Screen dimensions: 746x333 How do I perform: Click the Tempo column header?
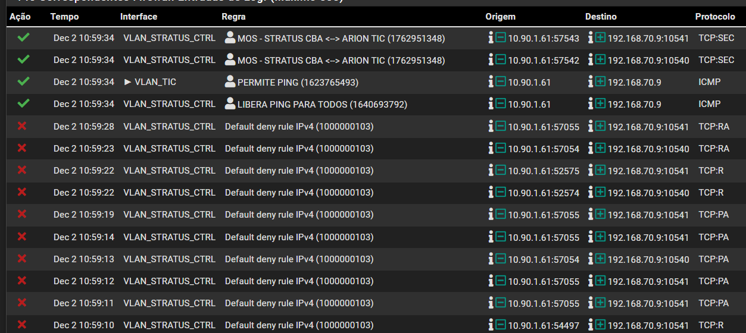64,17
